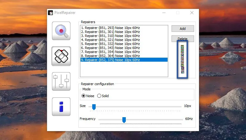This screenshot has height=140, width=246.
Task: Select the bandage repairers icon
Action: [x=61, y=56]
